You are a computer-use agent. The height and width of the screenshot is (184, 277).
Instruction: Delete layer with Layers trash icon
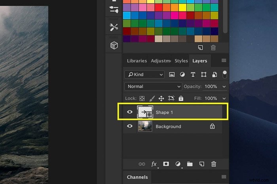tap(214, 164)
